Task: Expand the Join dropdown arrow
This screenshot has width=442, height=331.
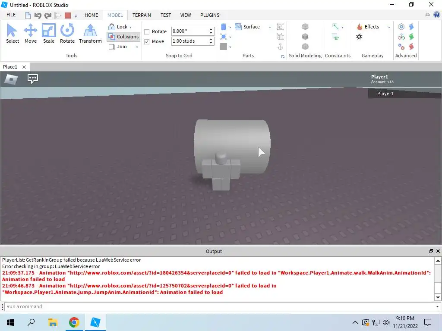Action: [x=137, y=47]
